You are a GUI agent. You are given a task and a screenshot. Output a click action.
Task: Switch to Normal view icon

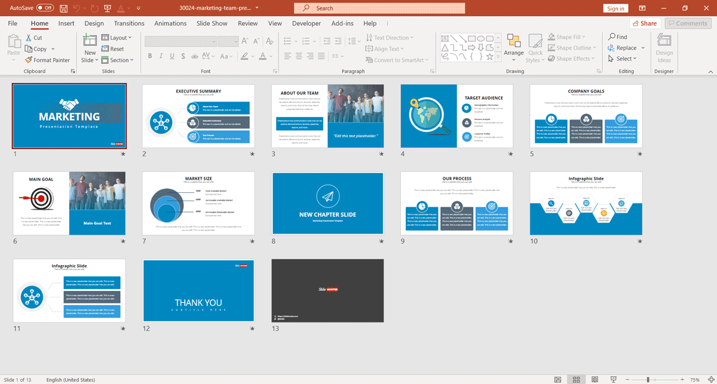click(x=557, y=379)
